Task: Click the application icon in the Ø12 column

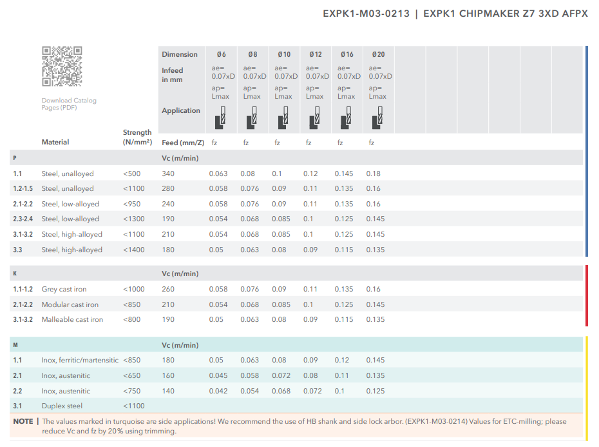Action: (x=314, y=119)
